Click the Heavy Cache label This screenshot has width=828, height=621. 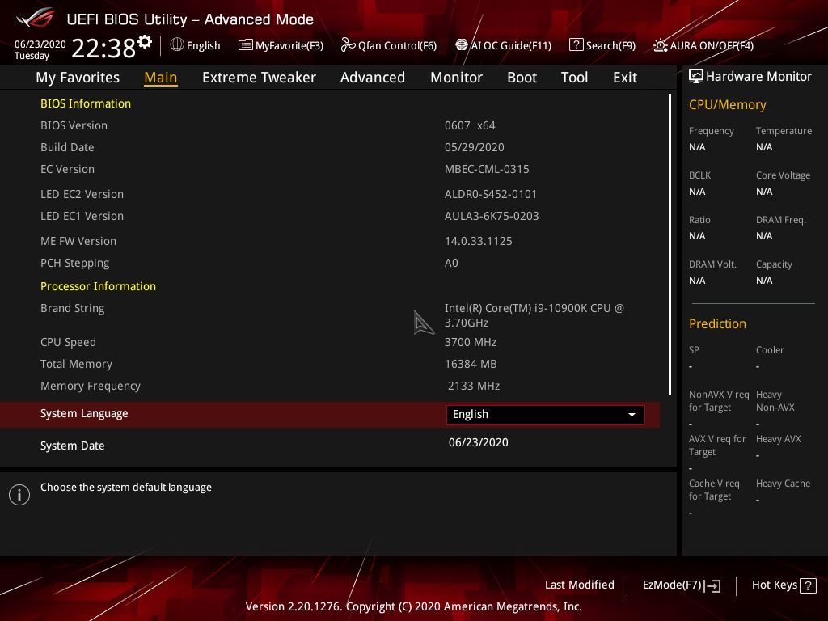(x=783, y=484)
